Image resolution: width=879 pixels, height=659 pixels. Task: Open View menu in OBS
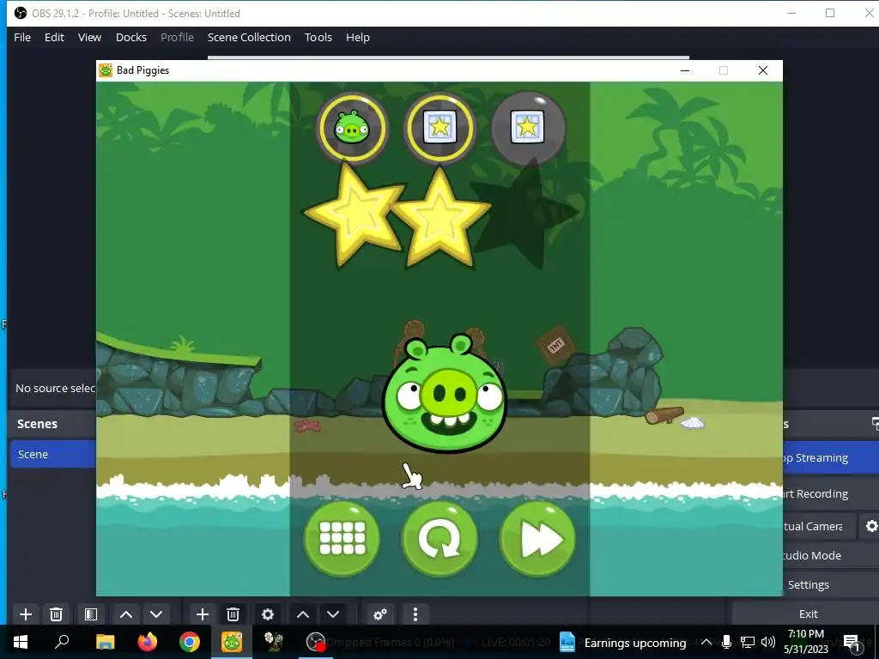89,37
